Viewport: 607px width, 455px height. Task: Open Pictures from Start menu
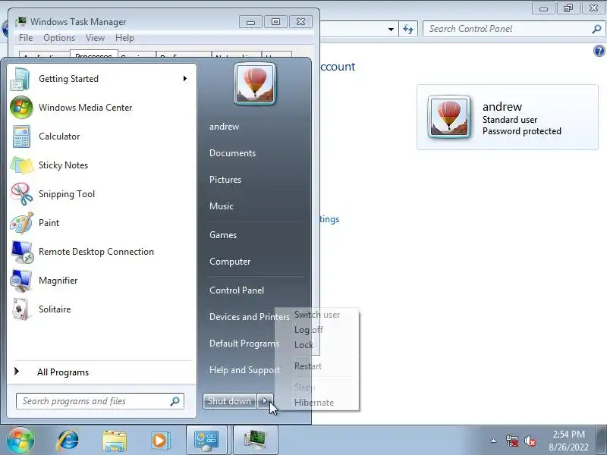point(225,180)
